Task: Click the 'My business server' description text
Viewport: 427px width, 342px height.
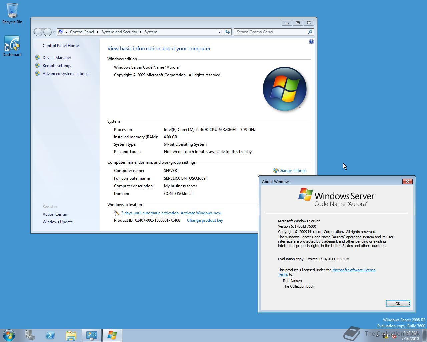Action: (180, 186)
